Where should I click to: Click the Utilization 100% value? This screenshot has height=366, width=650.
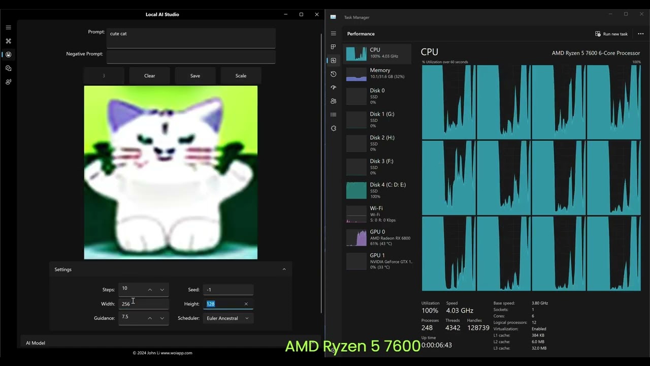pyautogui.click(x=430, y=311)
